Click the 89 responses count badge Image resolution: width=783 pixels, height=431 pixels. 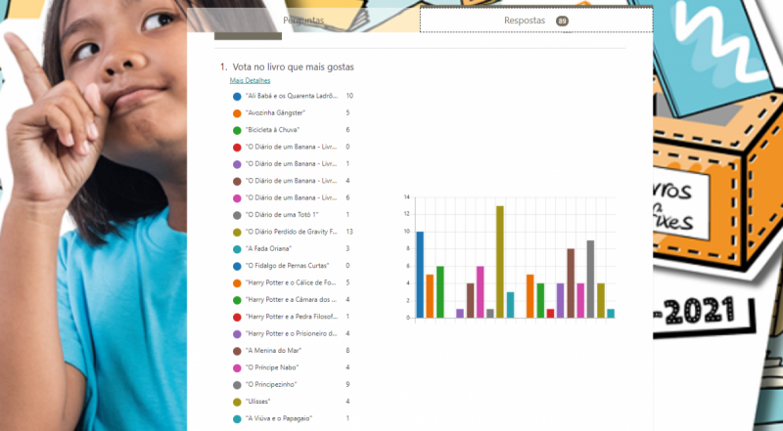tap(562, 21)
